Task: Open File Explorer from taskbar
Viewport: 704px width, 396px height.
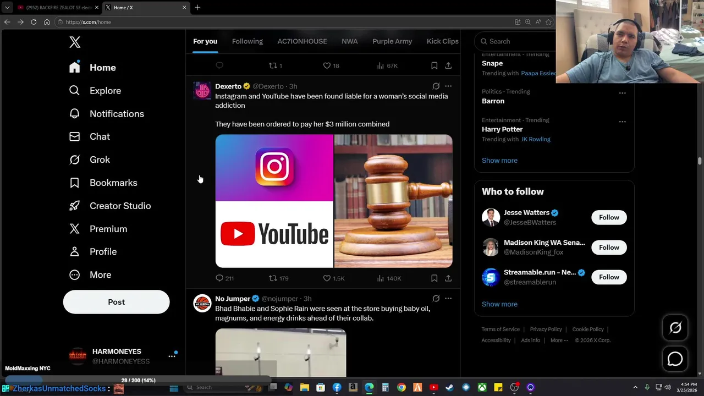Action: [304, 388]
